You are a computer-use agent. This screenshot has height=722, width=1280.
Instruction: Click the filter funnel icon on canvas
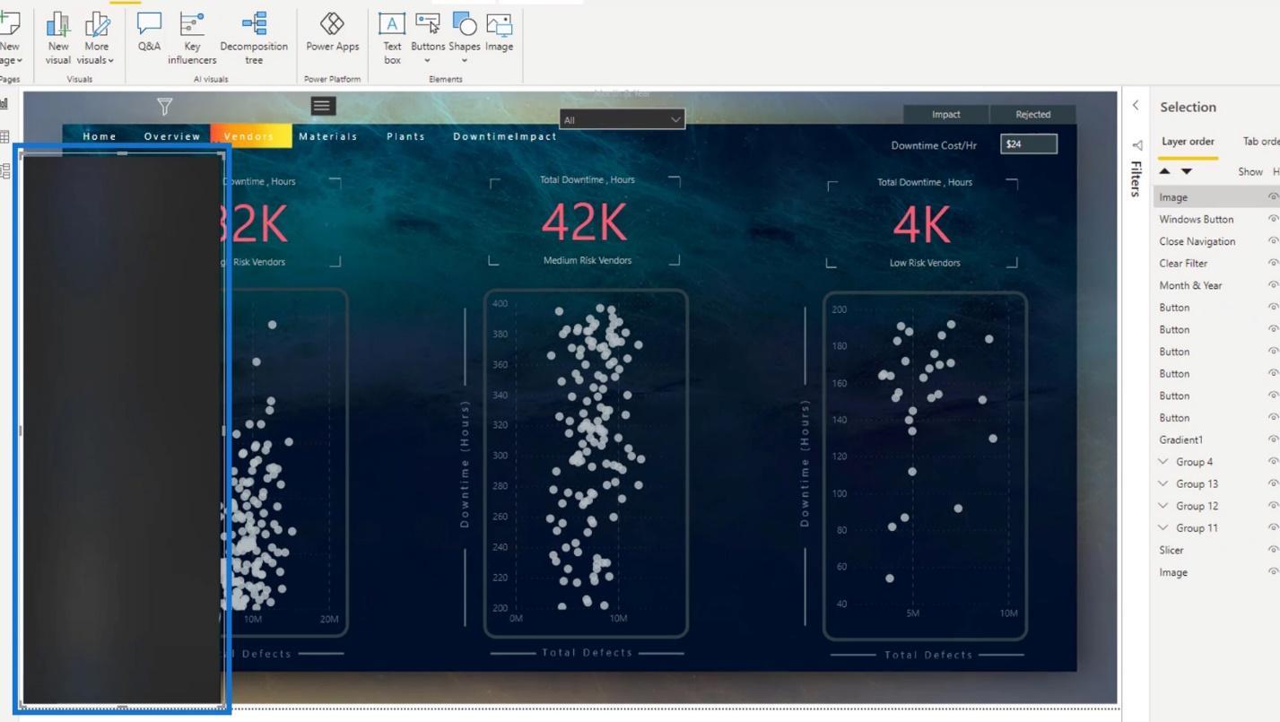165,107
